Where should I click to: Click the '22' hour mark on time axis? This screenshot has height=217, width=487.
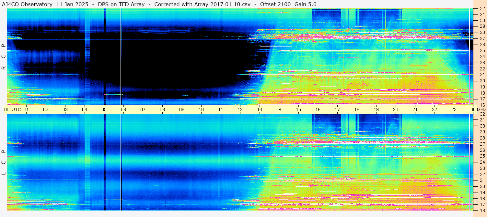tap(435, 109)
